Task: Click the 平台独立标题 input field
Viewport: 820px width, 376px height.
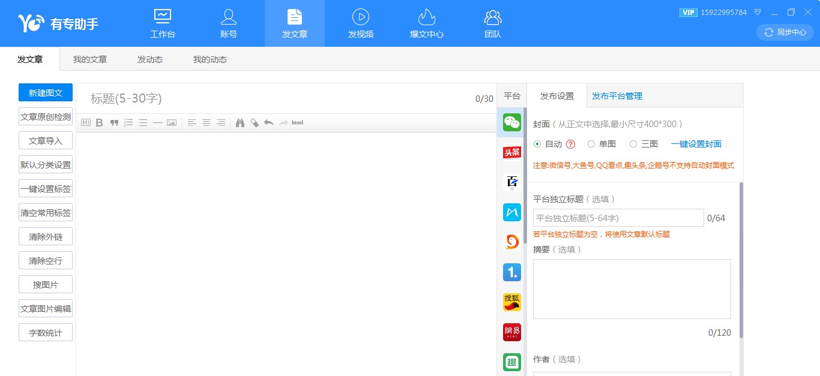Action: point(618,218)
